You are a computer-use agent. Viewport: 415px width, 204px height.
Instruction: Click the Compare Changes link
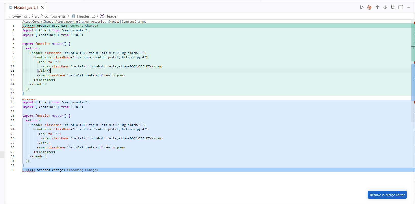tap(134, 22)
